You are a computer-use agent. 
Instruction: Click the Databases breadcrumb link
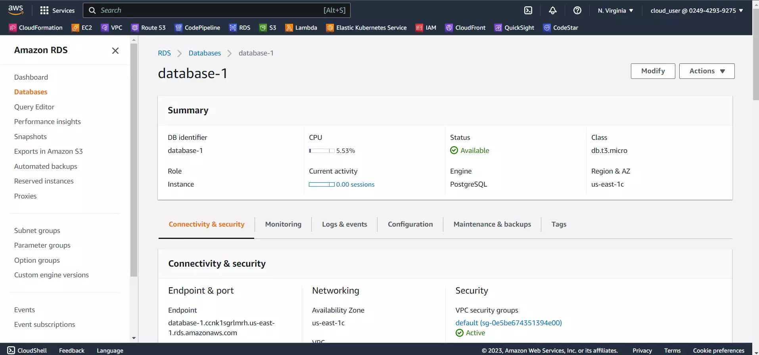point(205,53)
